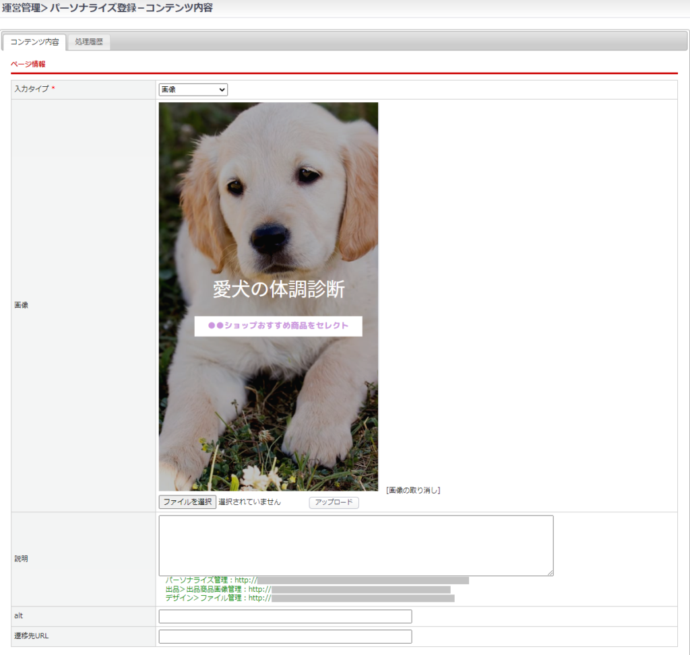Click the 愛犬の体調診断 title on the image
Image resolution: width=690 pixels, height=655 pixels.
(x=278, y=289)
